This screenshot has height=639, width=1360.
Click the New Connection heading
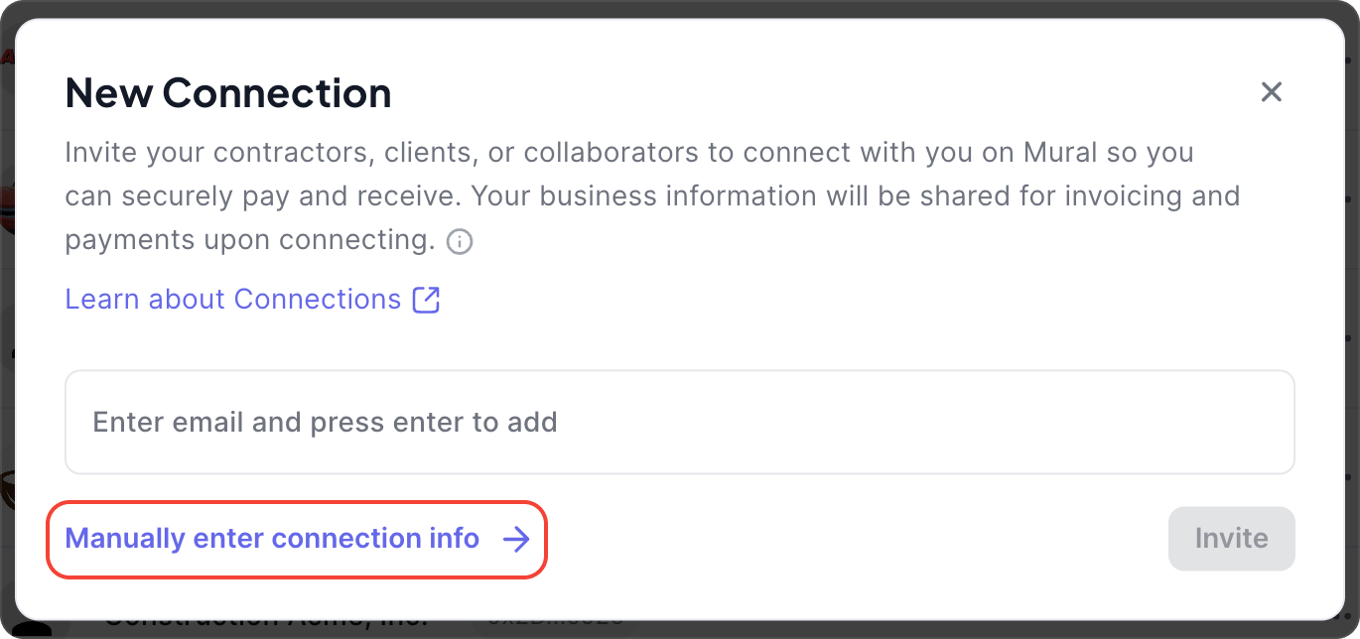(x=228, y=93)
